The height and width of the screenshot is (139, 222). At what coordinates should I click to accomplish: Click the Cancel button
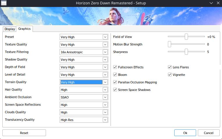point(209,133)
